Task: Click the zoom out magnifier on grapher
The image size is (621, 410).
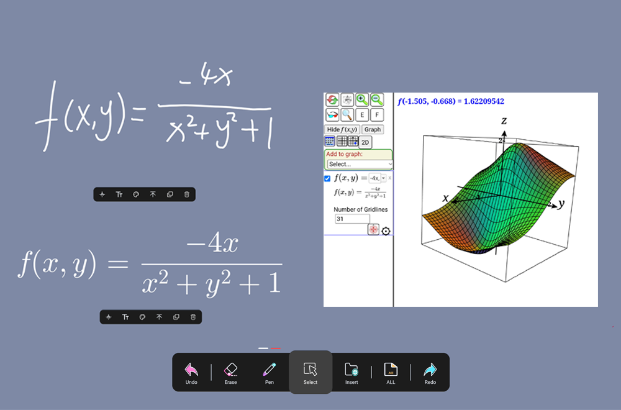Action: (377, 99)
